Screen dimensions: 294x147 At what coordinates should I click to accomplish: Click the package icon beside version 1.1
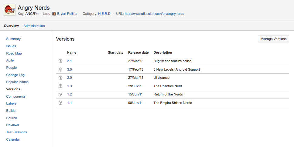(x=60, y=103)
